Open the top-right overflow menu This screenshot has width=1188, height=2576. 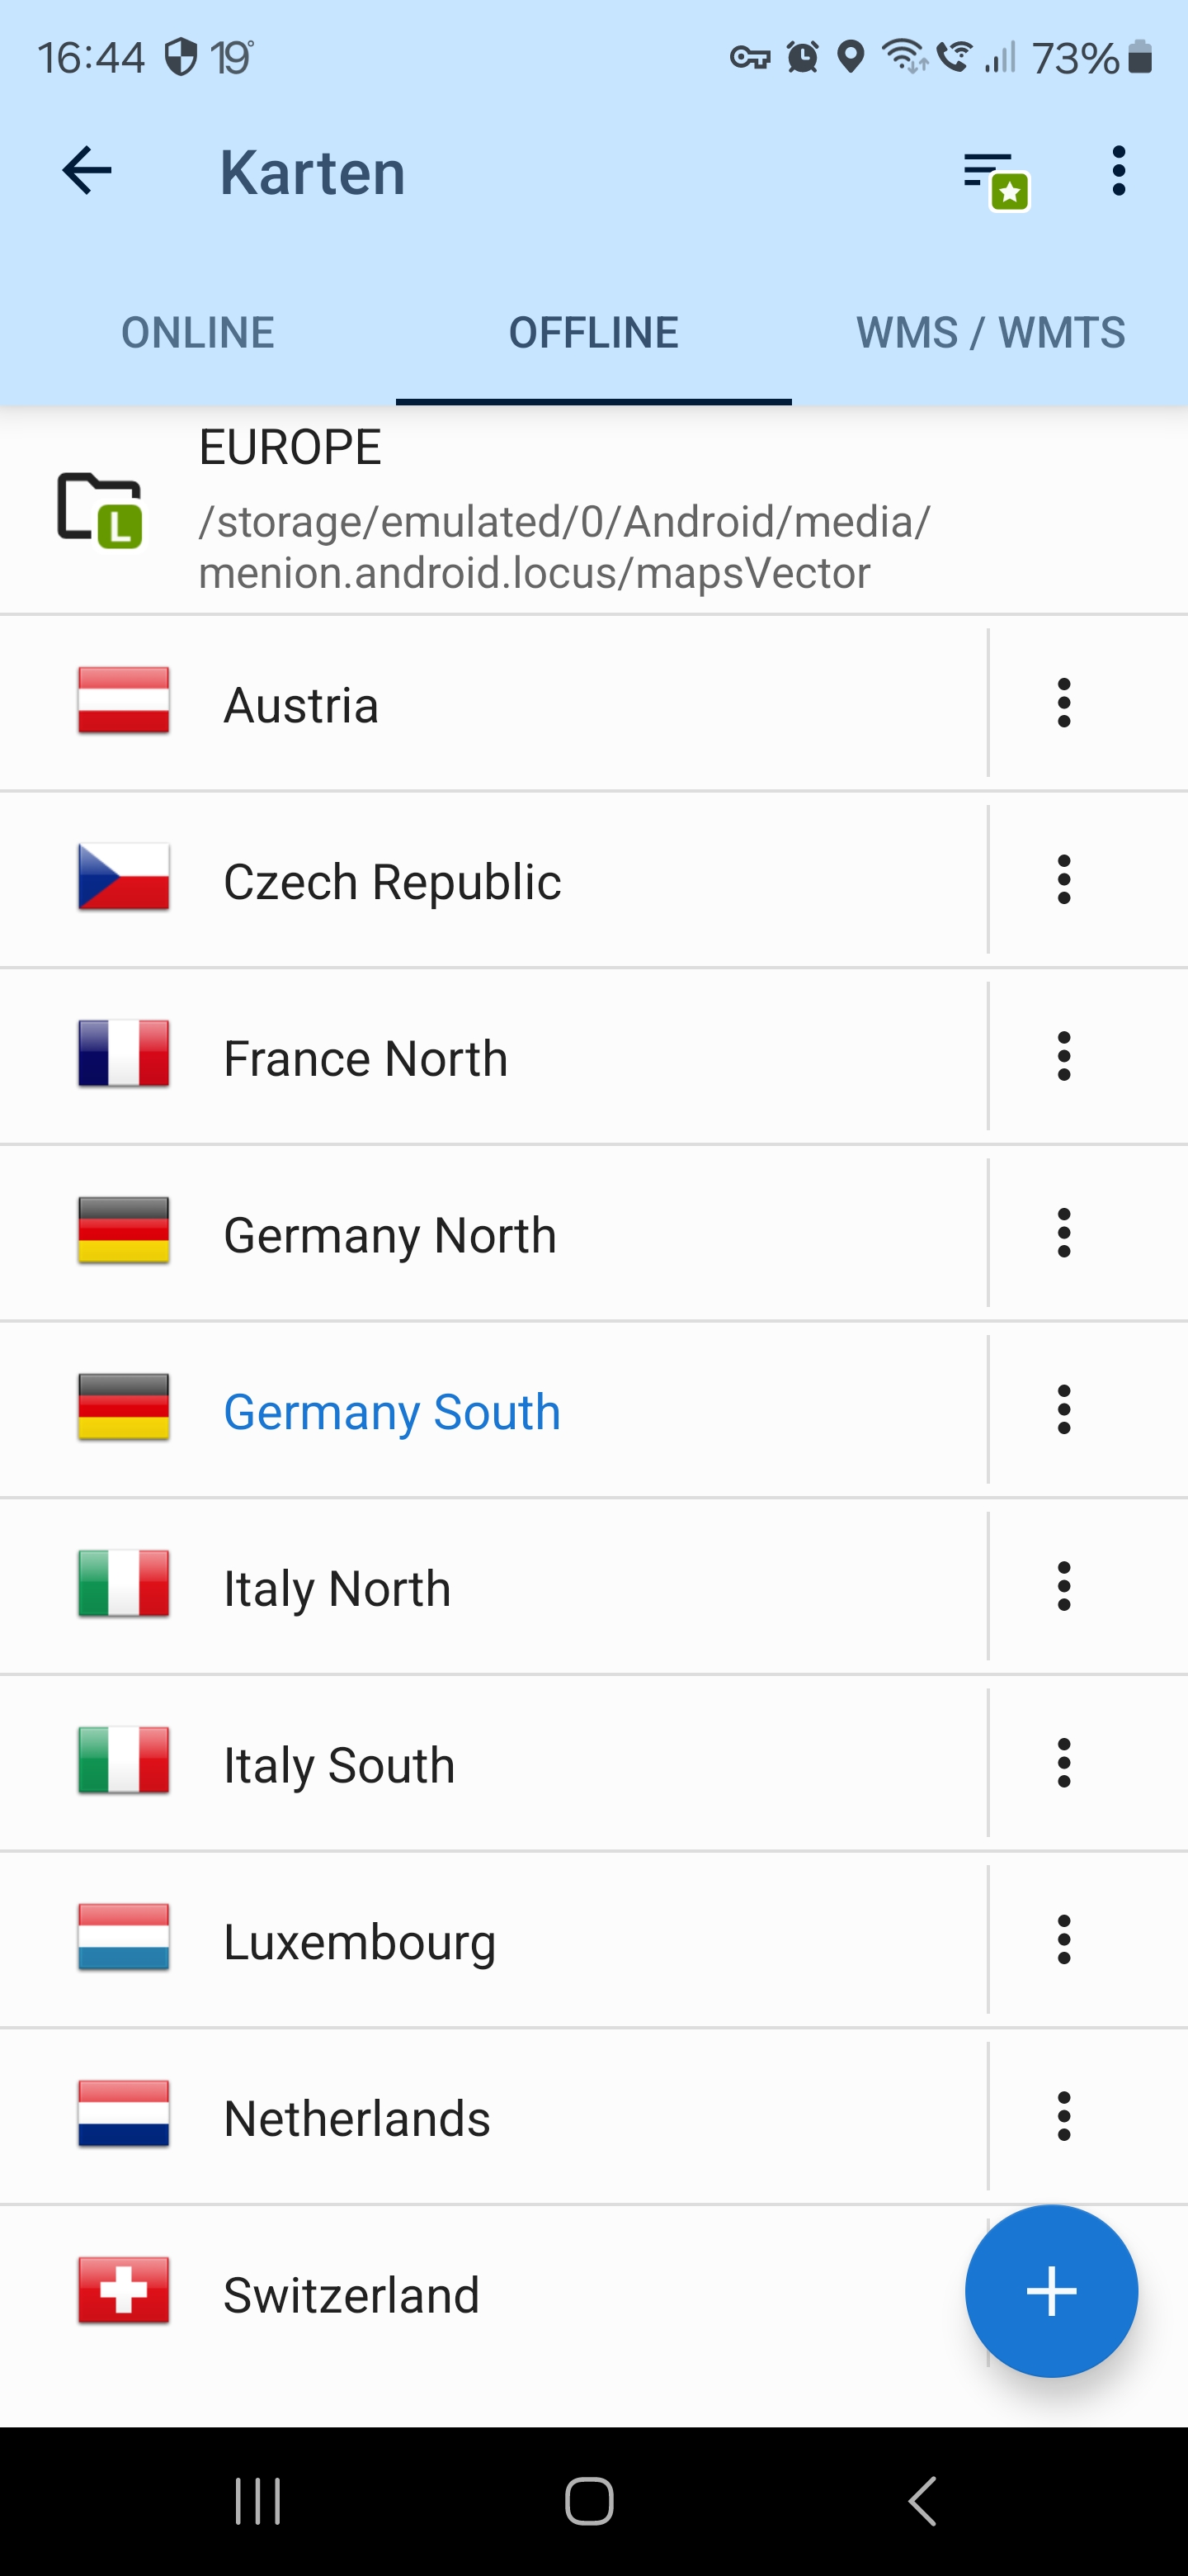(1118, 172)
